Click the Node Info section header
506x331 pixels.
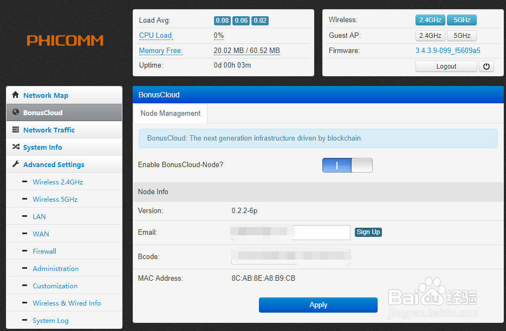click(318, 192)
